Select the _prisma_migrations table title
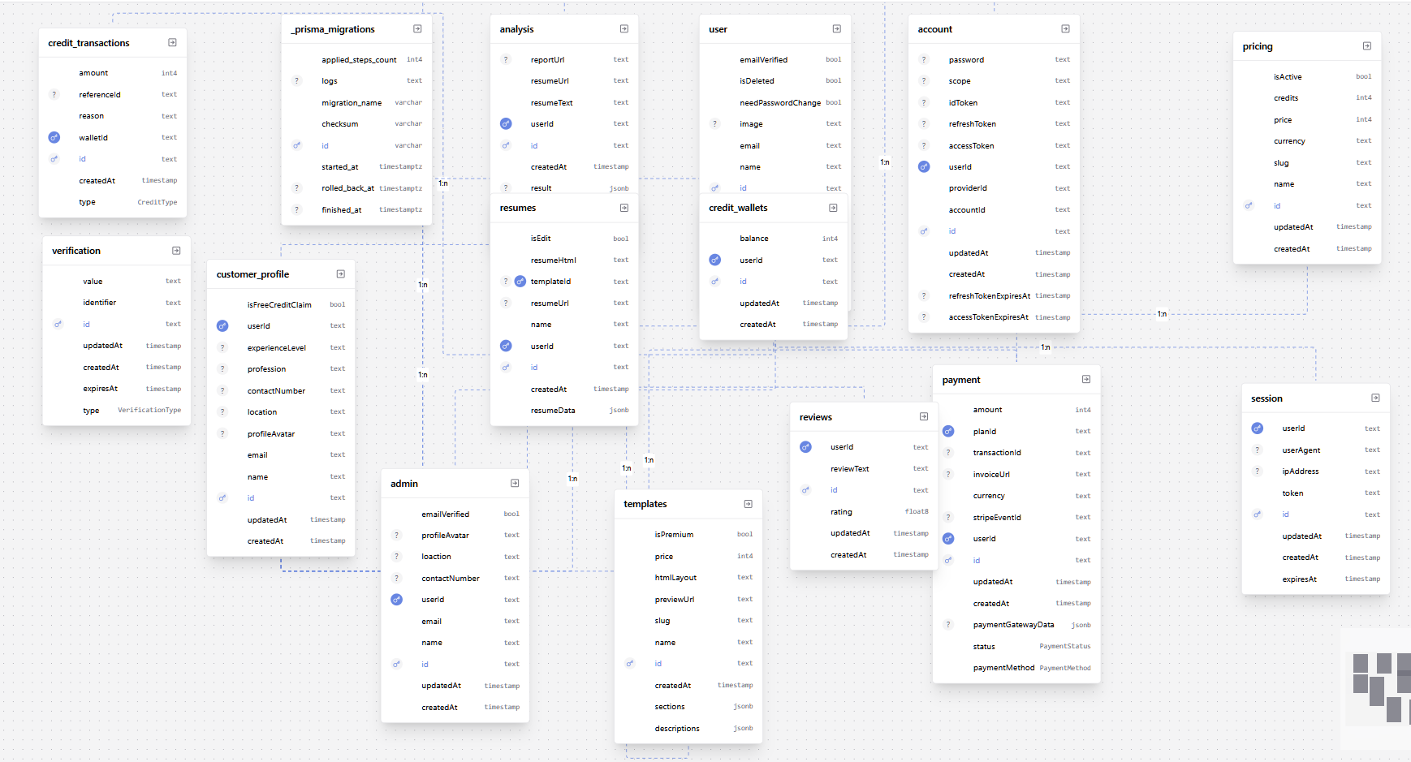The height and width of the screenshot is (762, 1411). [x=333, y=29]
